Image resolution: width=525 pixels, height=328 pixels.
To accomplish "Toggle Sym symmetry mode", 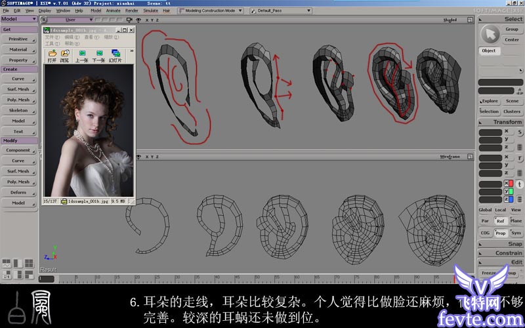I will pos(516,233).
